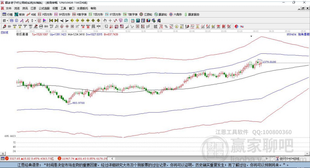Viewport: 310px width, 168px height.
Task: Click the horizontal scrollbar right arrow
Action: 266,159
